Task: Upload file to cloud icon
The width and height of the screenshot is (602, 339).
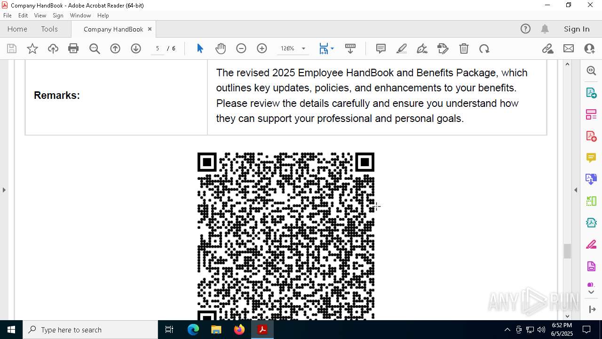Action: (x=53, y=48)
